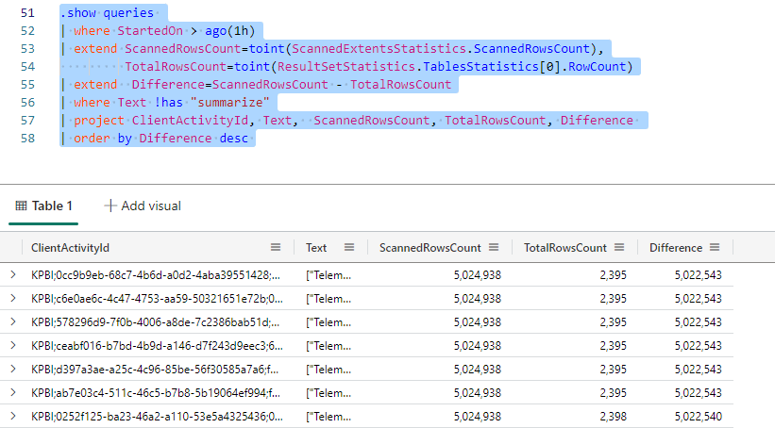Click ScannedRowsCount value in KPBI;0252f125 row
This screenshot has height=428, width=775.
pos(478,417)
